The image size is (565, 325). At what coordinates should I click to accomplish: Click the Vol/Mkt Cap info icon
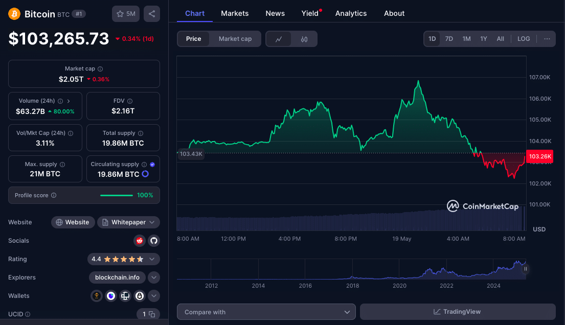tap(71, 133)
